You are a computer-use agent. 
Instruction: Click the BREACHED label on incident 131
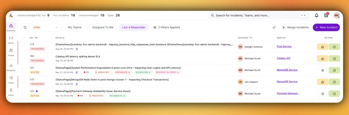pos(96,96)
